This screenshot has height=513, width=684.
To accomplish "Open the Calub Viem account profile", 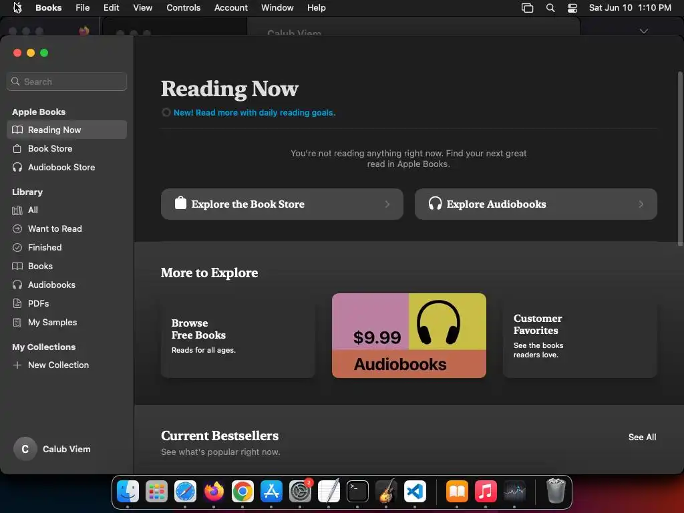I will click(x=52, y=449).
